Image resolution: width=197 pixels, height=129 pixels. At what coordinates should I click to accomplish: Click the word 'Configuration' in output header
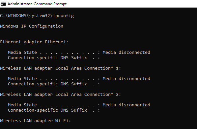coord(46,26)
